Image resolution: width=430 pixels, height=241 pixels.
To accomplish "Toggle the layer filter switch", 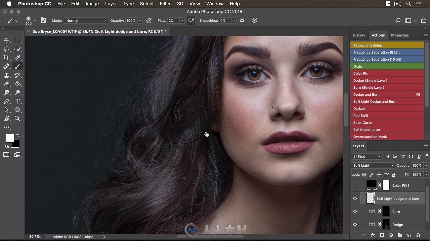I will pyautogui.click(x=427, y=156).
